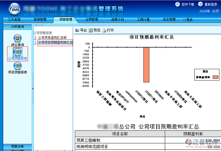Viewport: 221px width, 151px height.
Task: Select the 项目预算报表 sidebar icon
Action: pyautogui.click(x=17, y=66)
